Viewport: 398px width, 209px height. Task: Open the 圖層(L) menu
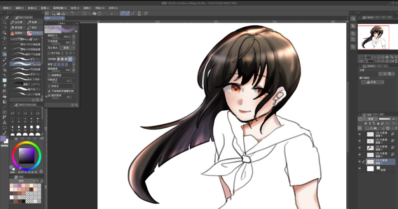[45, 8]
